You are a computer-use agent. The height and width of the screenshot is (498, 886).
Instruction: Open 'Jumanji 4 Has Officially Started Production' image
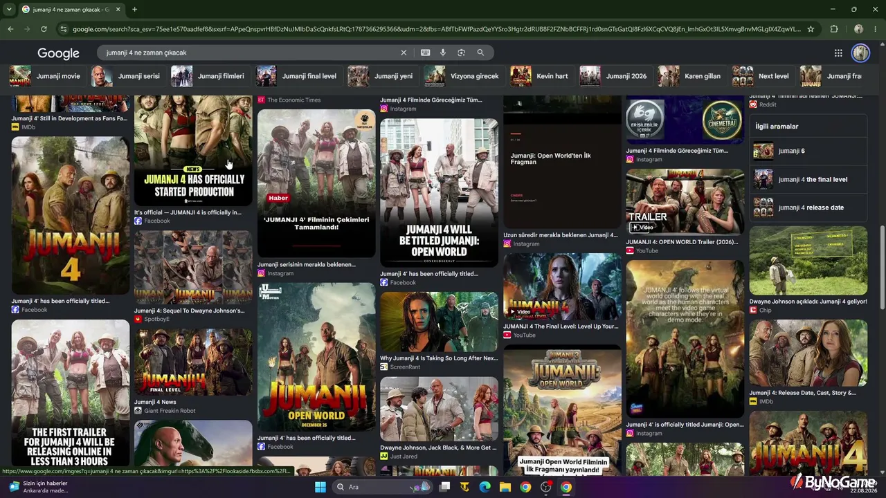tap(193, 150)
